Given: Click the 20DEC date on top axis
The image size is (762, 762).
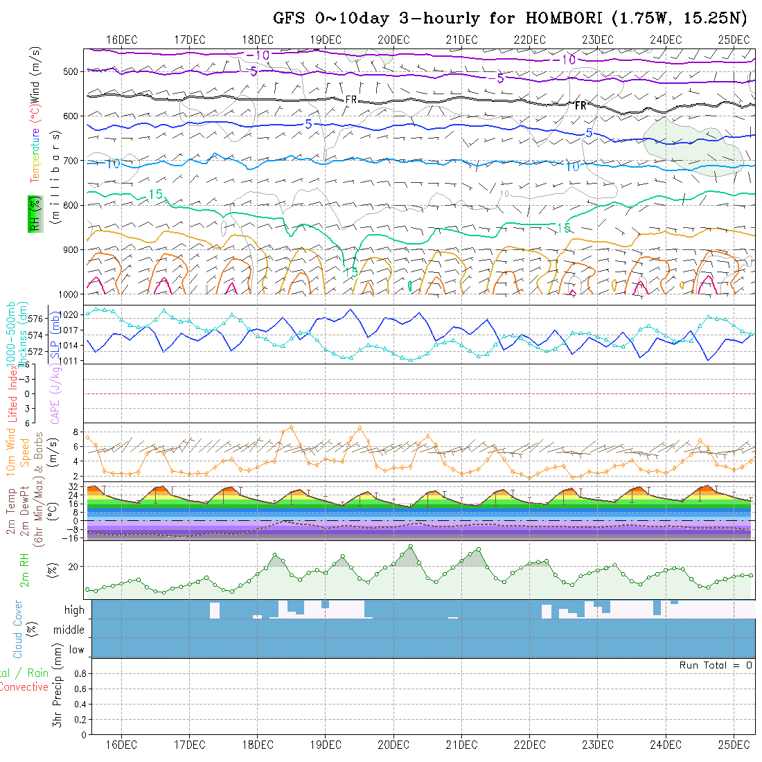Looking at the screenshot, I should tap(393, 39).
